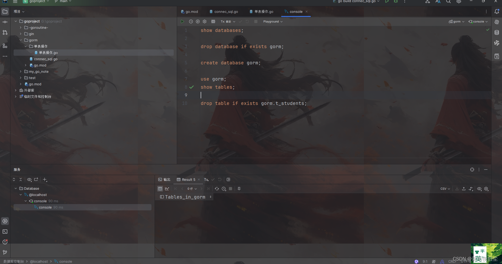Reload the result page data
The width and height of the screenshot is (502, 264).
tap(217, 189)
